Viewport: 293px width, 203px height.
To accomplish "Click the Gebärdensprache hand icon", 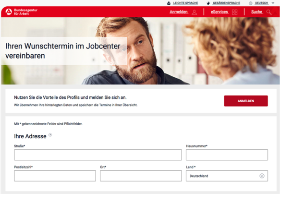I will 208,3.
